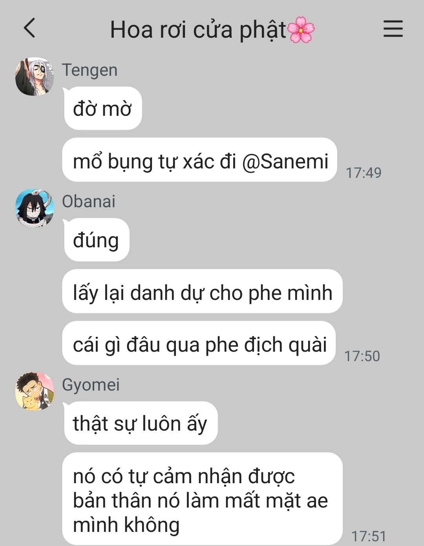This screenshot has width=424, height=546.
Task: Tap the 17:50 timestamp
Action: 362,356
